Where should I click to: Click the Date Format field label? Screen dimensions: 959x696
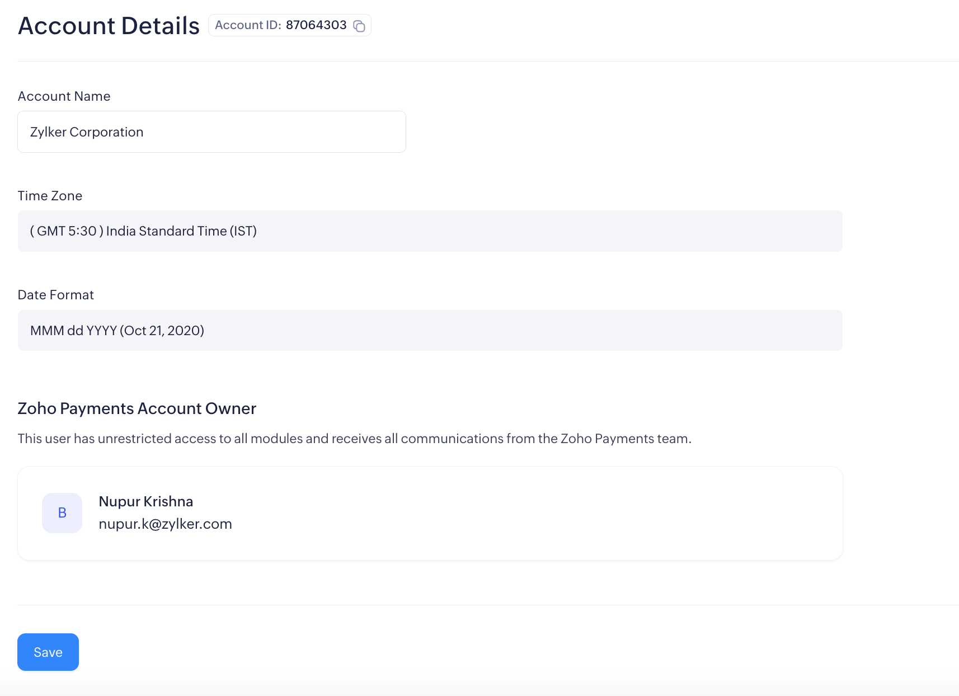point(55,295)
